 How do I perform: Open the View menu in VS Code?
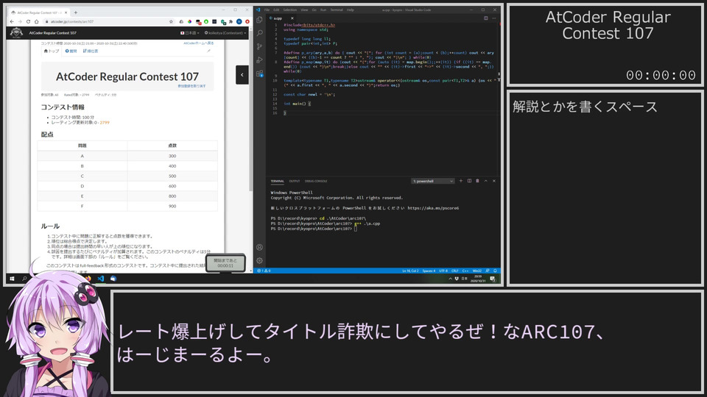(305, 10)
